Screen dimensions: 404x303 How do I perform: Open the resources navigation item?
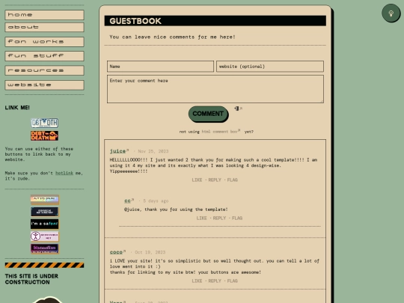[x=44, y=70]
